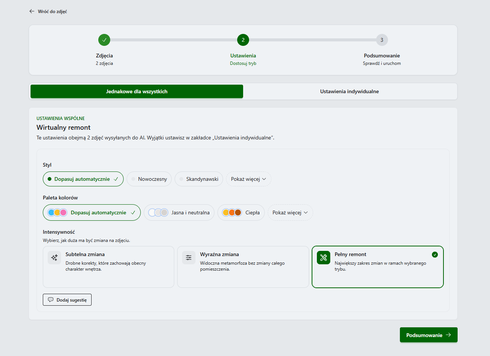Expand Pokaż więcej in the Styl row

249,179
